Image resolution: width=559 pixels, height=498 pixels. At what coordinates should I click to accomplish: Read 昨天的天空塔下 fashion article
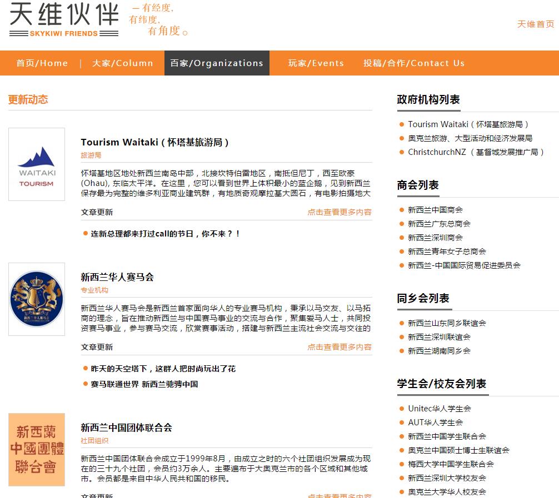tap(163, 369)
